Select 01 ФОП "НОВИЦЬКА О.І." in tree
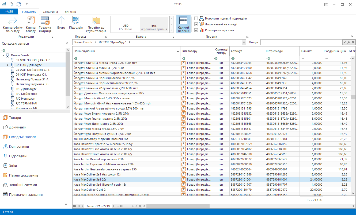Viewport: 356px width, 215px height. (x=33, y=60)
